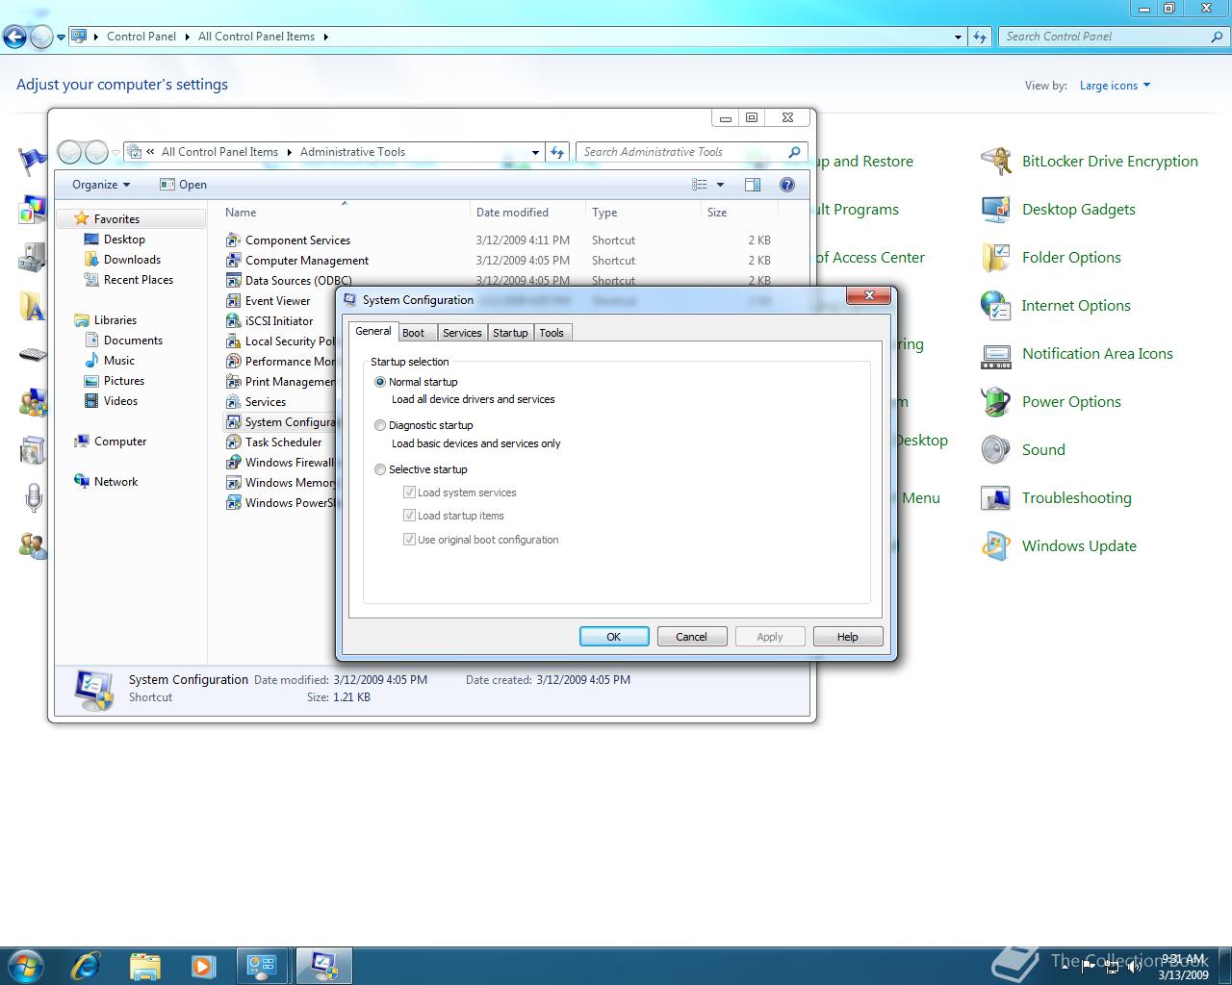Select the Normal startup radio button

[x=380, y=382]
